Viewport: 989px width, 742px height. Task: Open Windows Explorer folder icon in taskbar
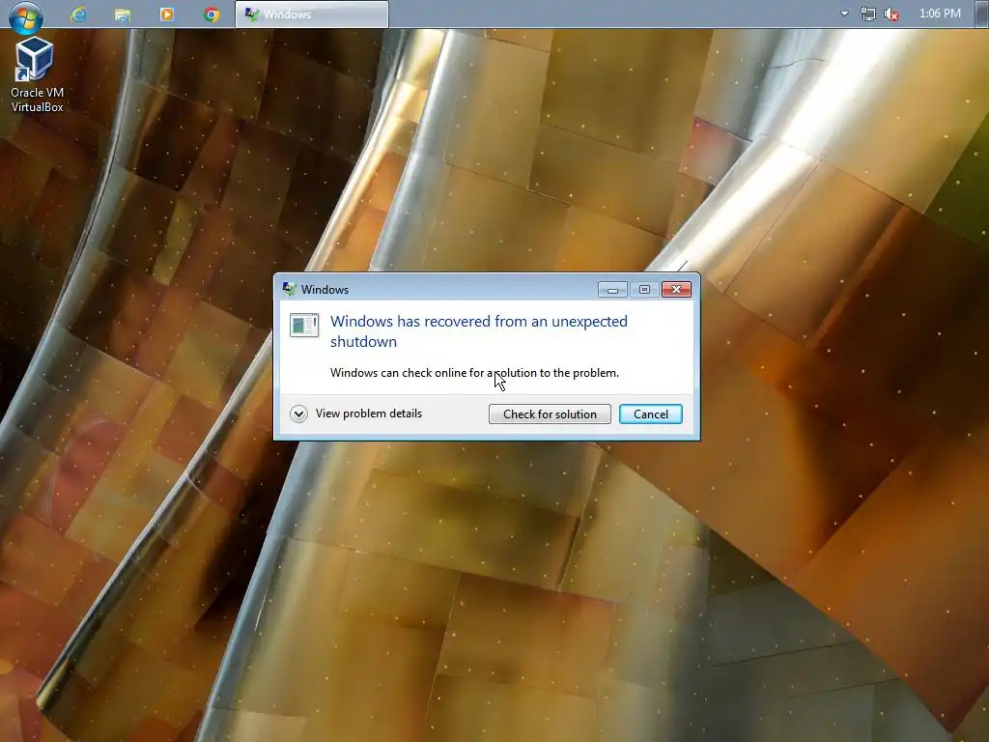coord(123,14)
